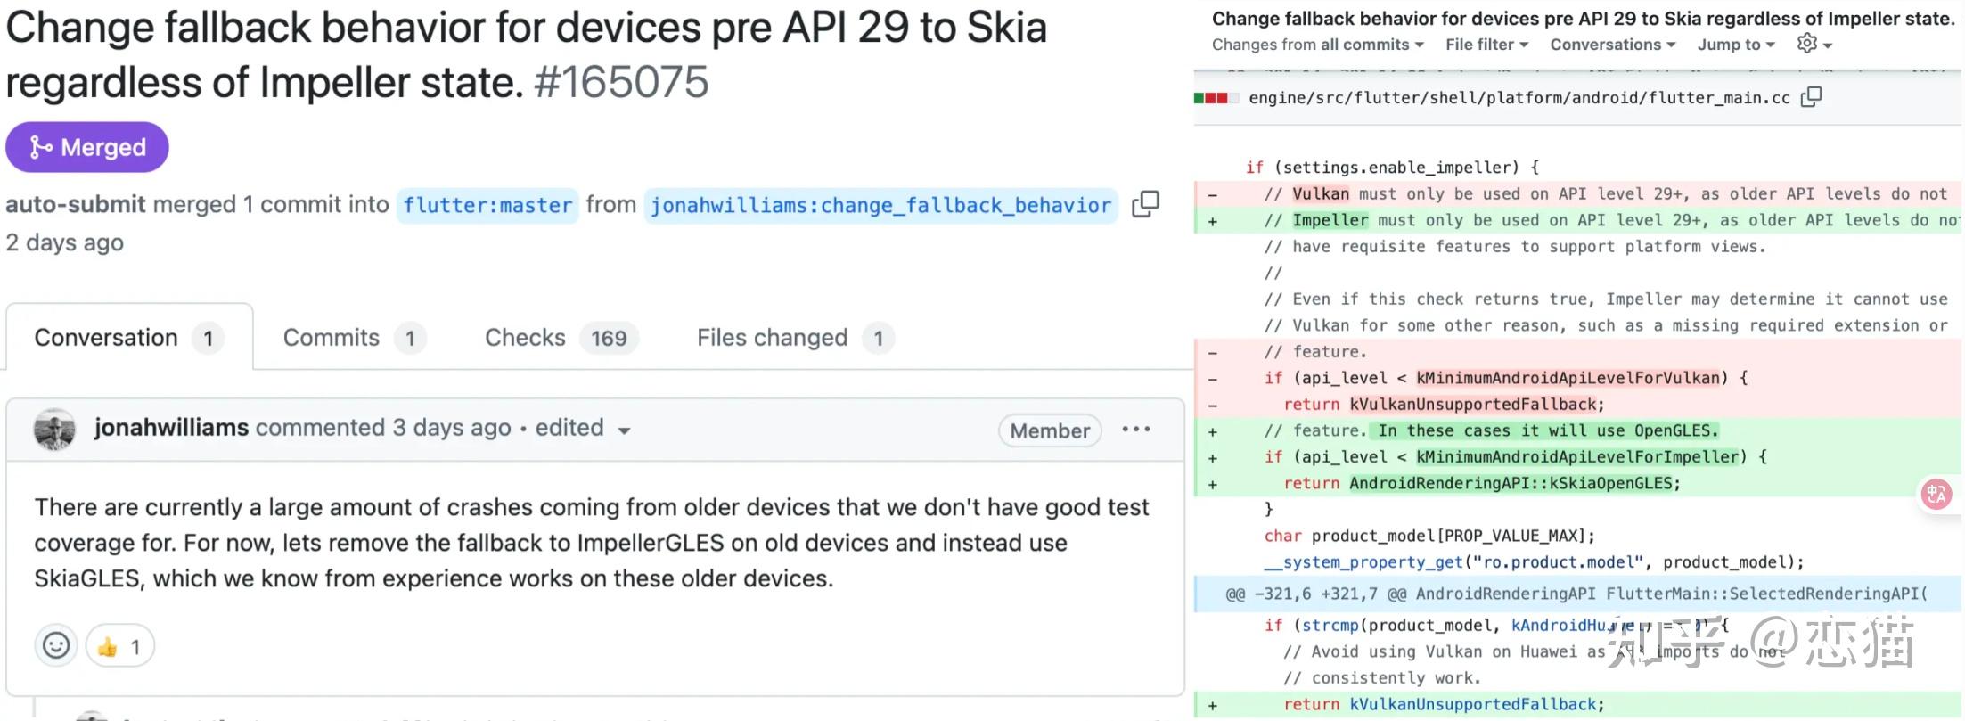The height and width of the screenshot is (721, 1965).
Task: Copy the flutter_main.cc file path
Action: [x=1810, y=97]
